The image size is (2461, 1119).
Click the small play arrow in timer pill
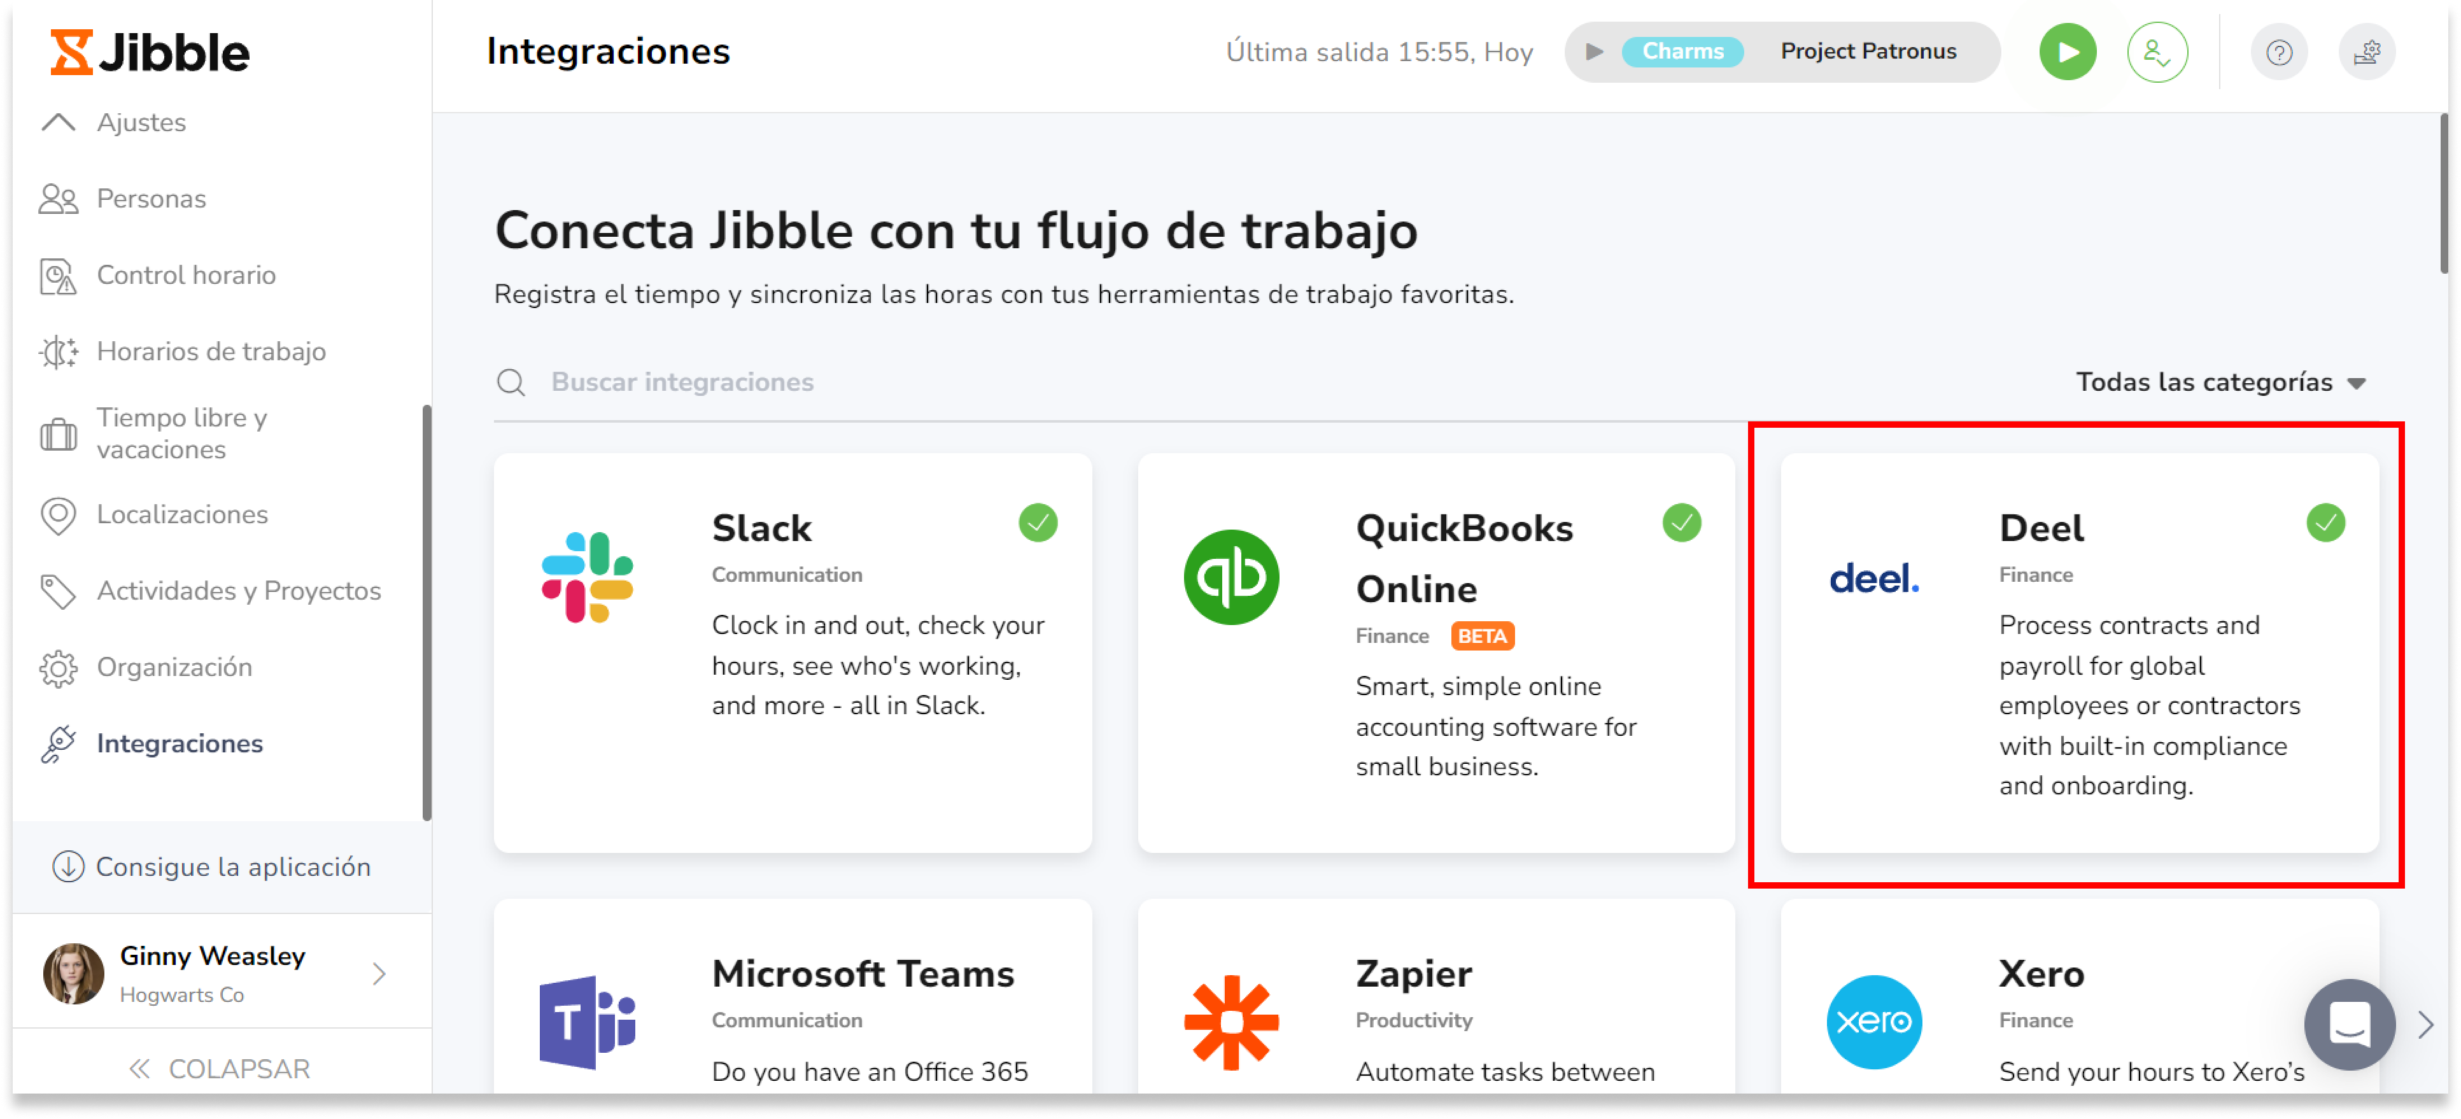pyautogui.click(x=1593, y=52)
